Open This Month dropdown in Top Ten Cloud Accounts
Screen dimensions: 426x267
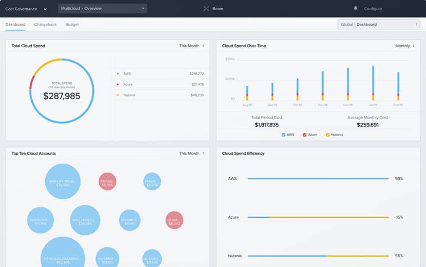pyautogui.click(x=191, y=154)
